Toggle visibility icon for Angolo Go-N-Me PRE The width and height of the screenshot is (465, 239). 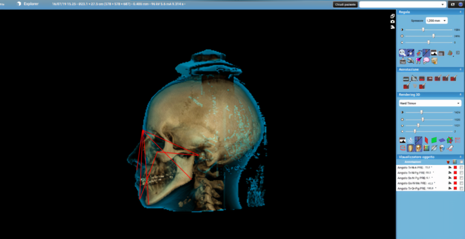click(450, 183)
